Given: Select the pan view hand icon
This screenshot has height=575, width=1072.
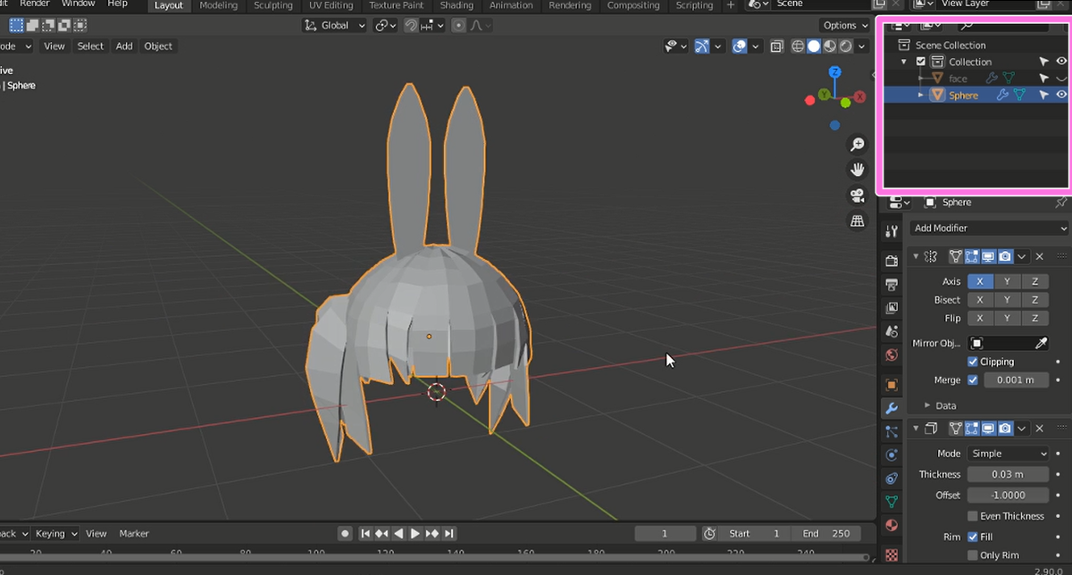Looking at the screenshot, I should click(x=857, y=170).
